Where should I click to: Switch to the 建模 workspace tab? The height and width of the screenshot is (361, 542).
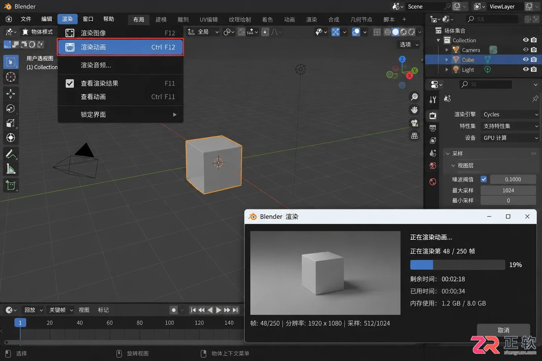pos(161,19)
